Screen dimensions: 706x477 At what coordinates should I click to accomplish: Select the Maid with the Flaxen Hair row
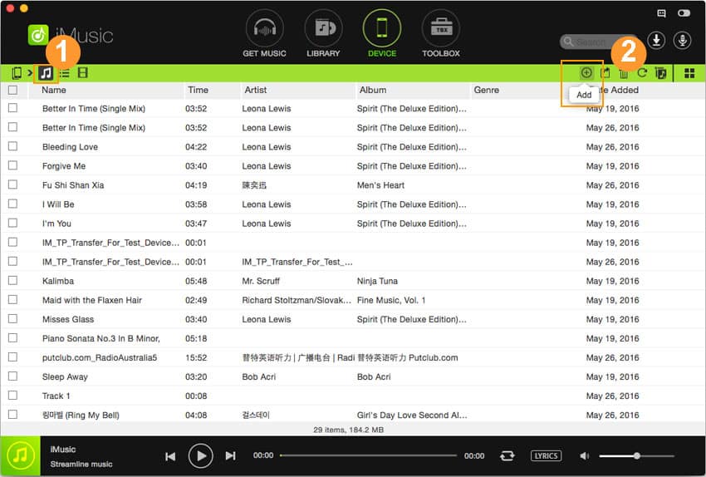coord(353,299)
